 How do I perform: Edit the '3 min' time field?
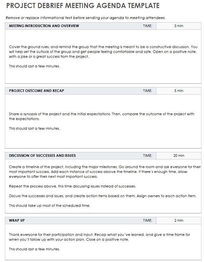tap(179, 26)
